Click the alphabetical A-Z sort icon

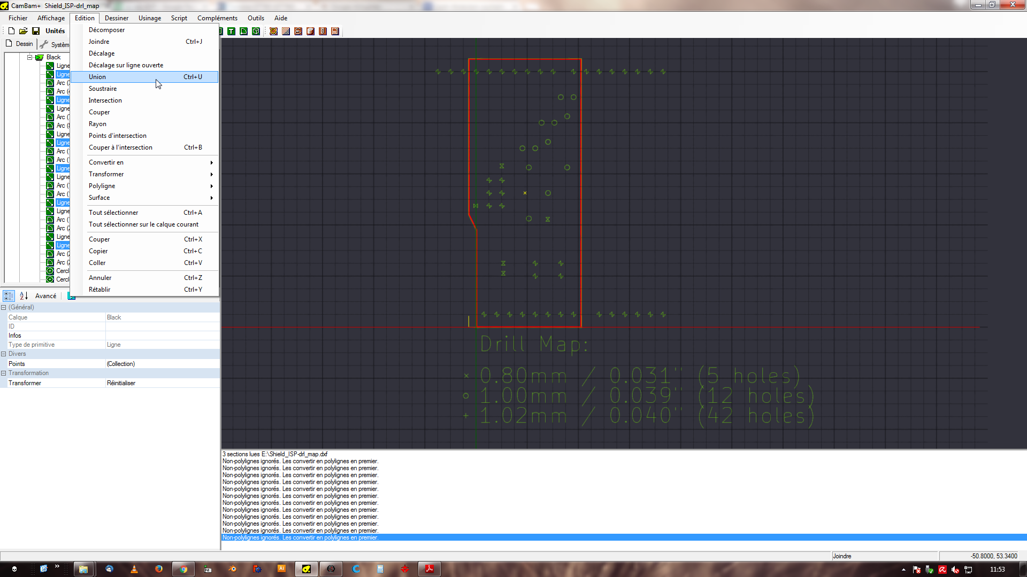tap(24, 296)
